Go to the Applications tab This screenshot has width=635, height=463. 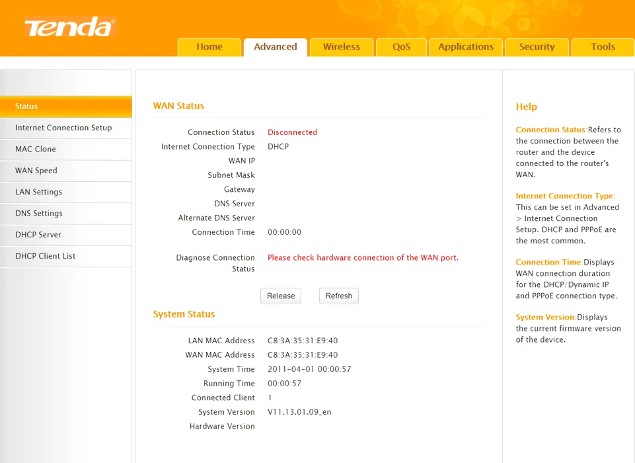coord(466,47)
